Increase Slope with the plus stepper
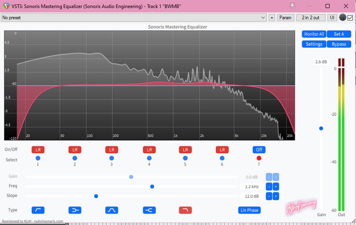This screenshot has width=356, height=225. point(276,196)
